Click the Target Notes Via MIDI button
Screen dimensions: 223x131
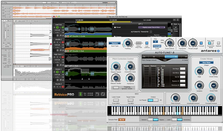coord(130,100)
